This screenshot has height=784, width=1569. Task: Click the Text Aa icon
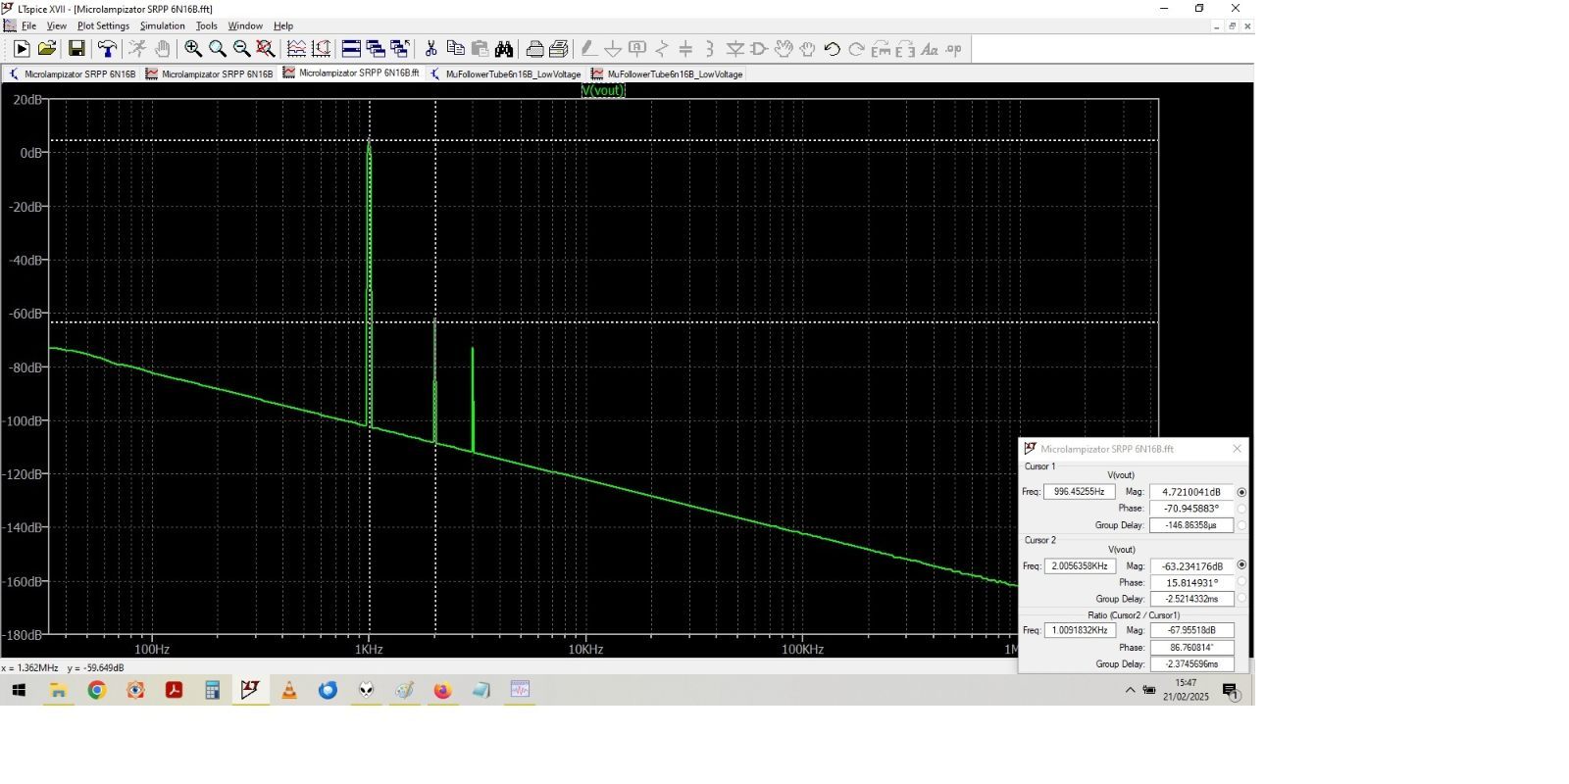930,49
